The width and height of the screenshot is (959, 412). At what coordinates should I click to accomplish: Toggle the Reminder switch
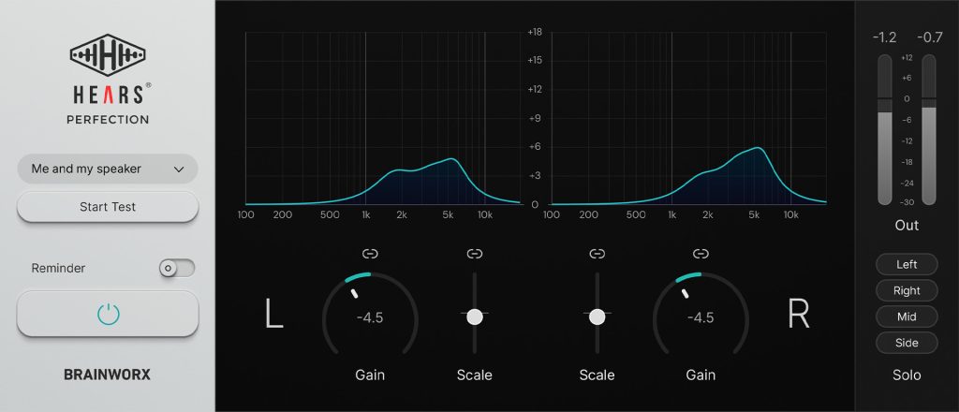click(177, 268)
